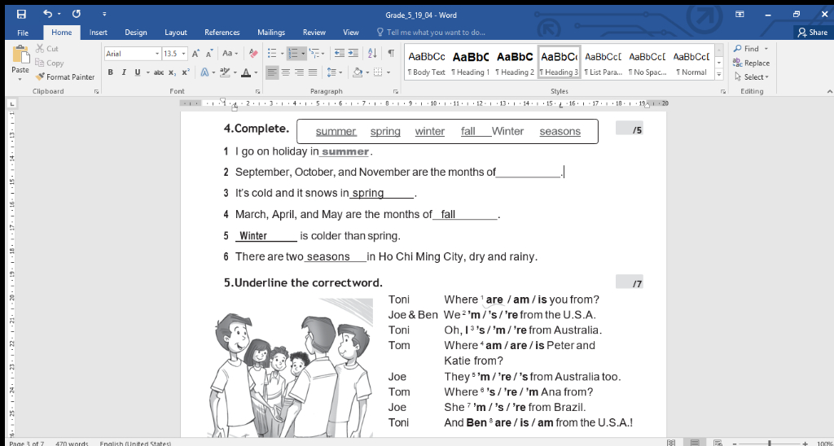Viewport: 834px width, 446px height.
Task: Click the tab selector at ruler corner
Action: tap(13, 103)
